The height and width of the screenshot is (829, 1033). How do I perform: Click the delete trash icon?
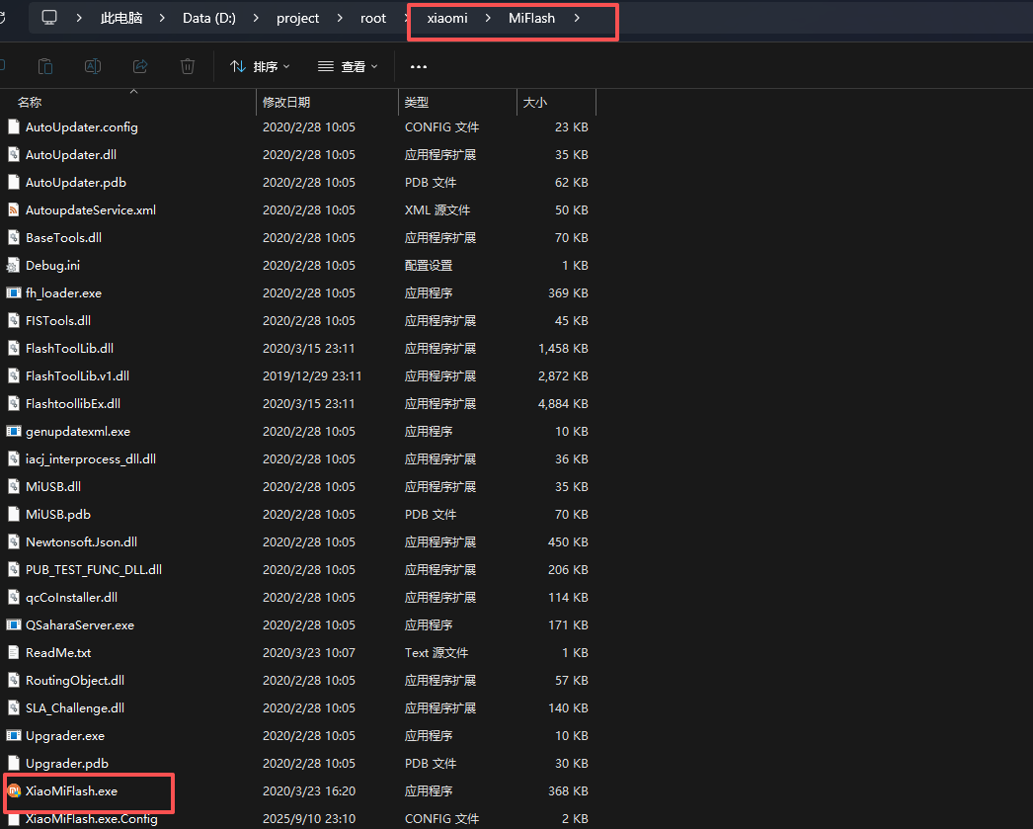[x=188, y=66]
